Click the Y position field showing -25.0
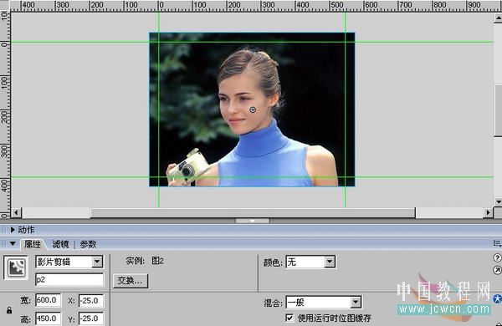This screenshot has height=326, width=502. click(91, 318)
